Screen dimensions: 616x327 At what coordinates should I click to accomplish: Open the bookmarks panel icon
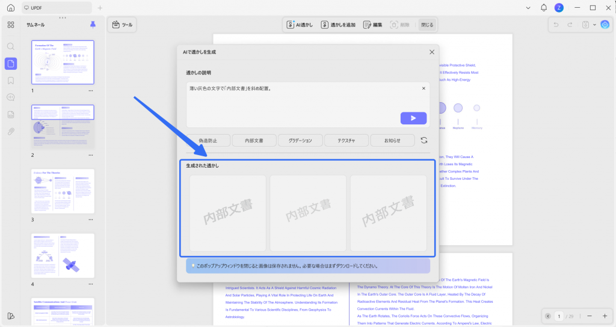click(x=11, y=81)
